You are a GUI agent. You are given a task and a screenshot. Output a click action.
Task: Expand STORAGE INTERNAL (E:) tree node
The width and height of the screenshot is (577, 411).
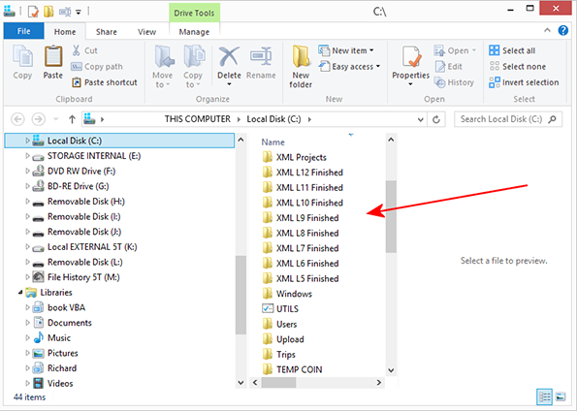point(27,156)
